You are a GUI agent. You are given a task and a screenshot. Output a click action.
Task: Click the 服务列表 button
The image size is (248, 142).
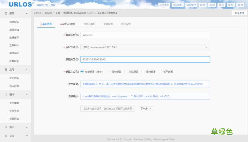(x=240, y=13)
